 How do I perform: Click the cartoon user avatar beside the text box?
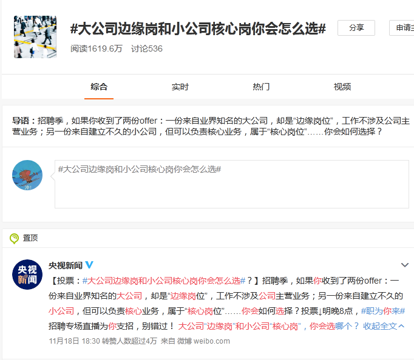coord(27,176)
